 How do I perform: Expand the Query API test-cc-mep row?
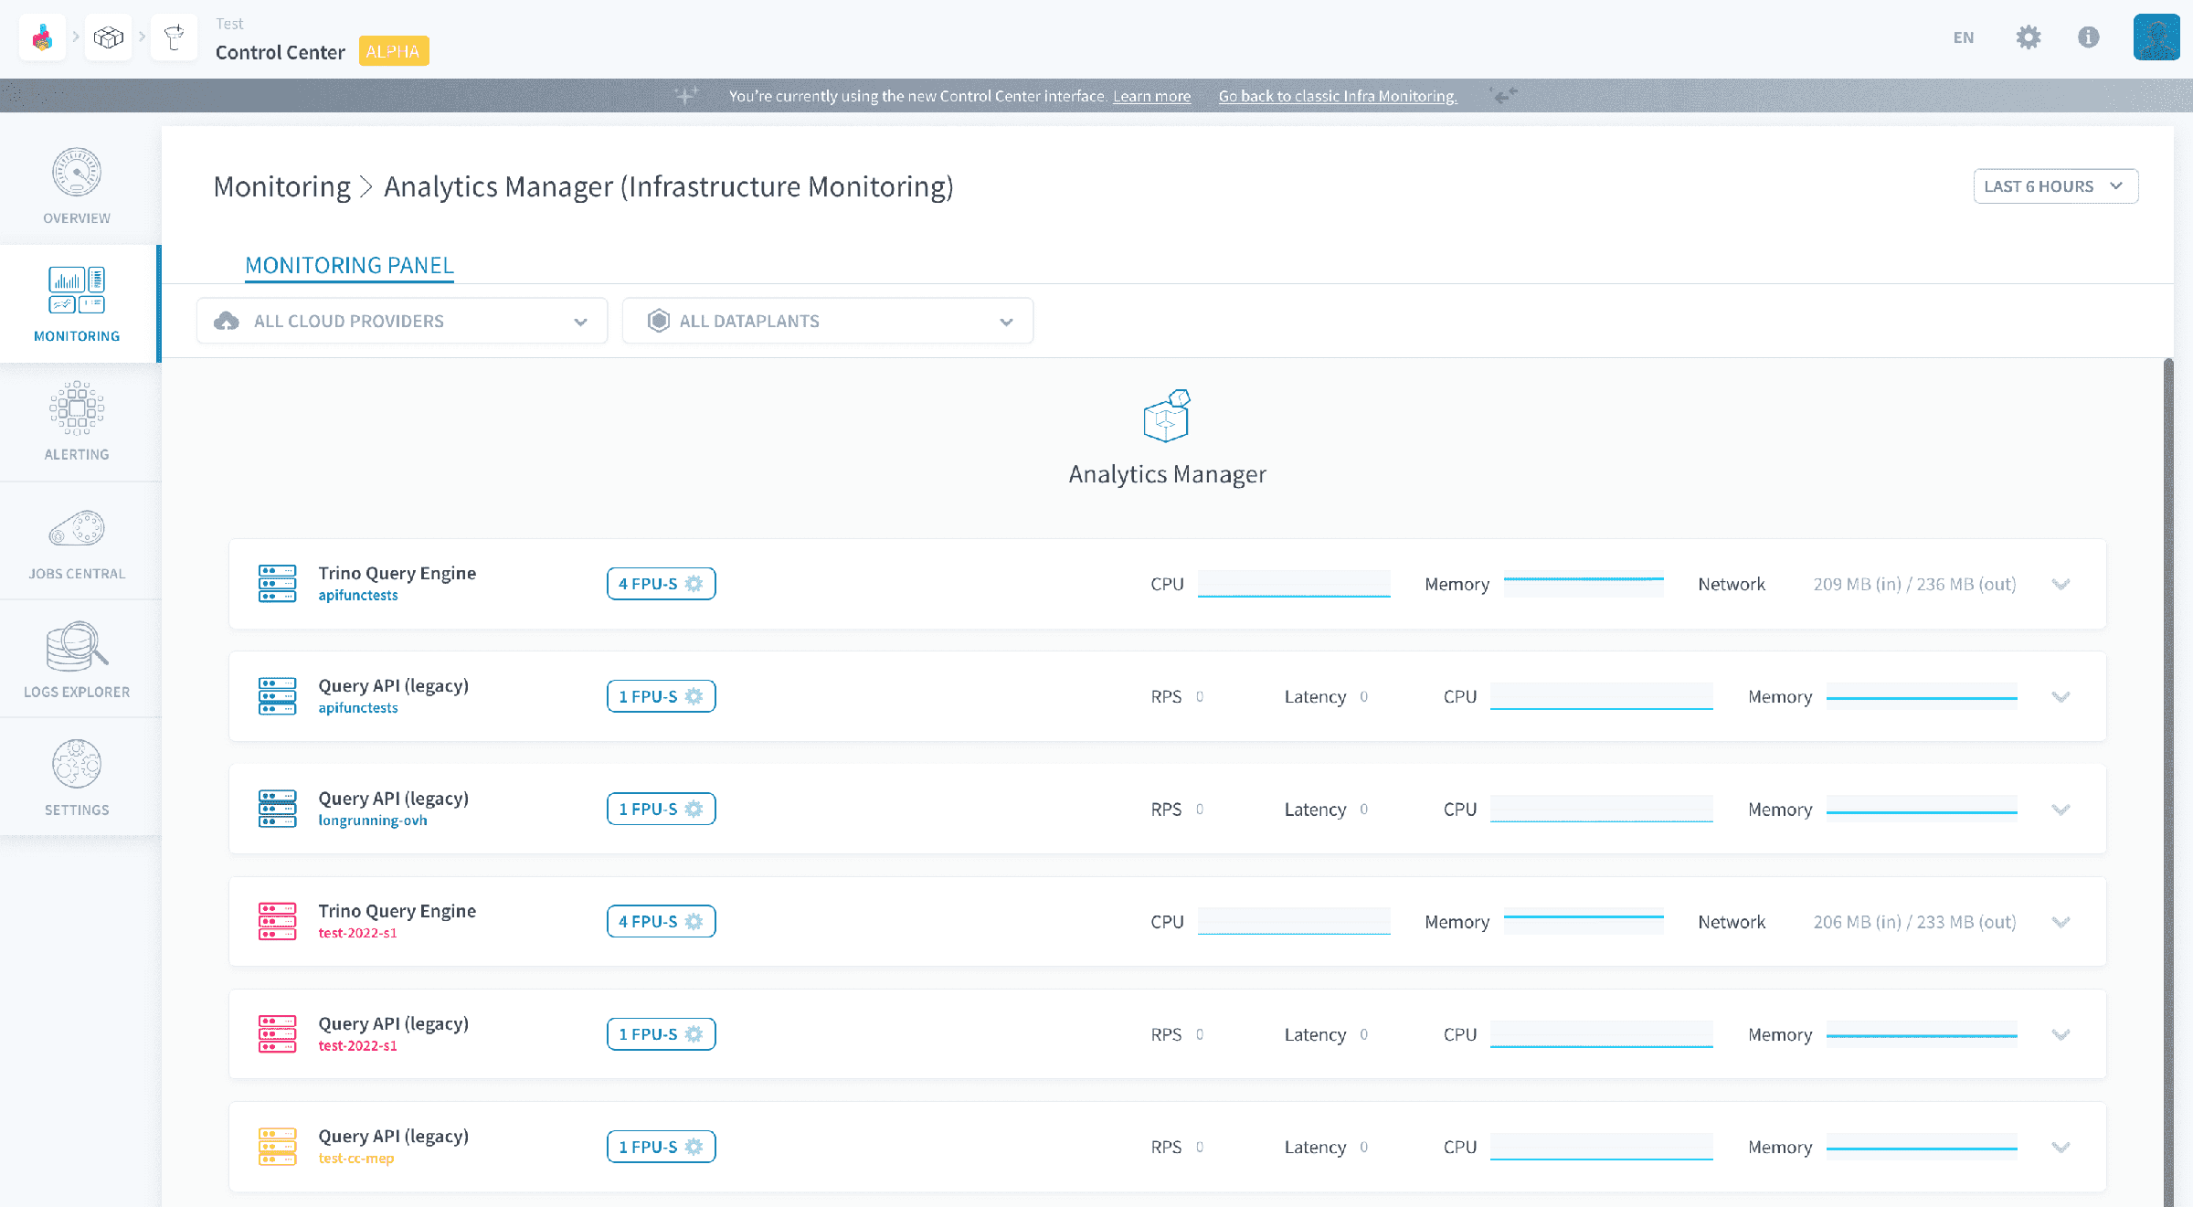[2061, 1147]
